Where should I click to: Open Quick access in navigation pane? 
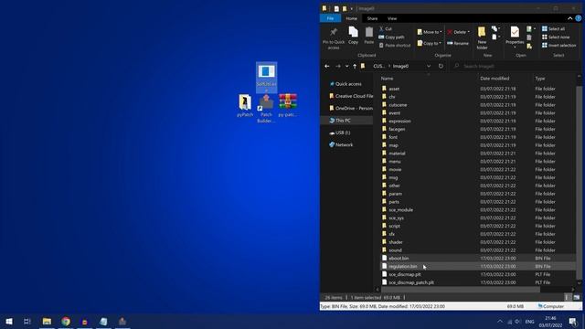[x=348, y=84]
